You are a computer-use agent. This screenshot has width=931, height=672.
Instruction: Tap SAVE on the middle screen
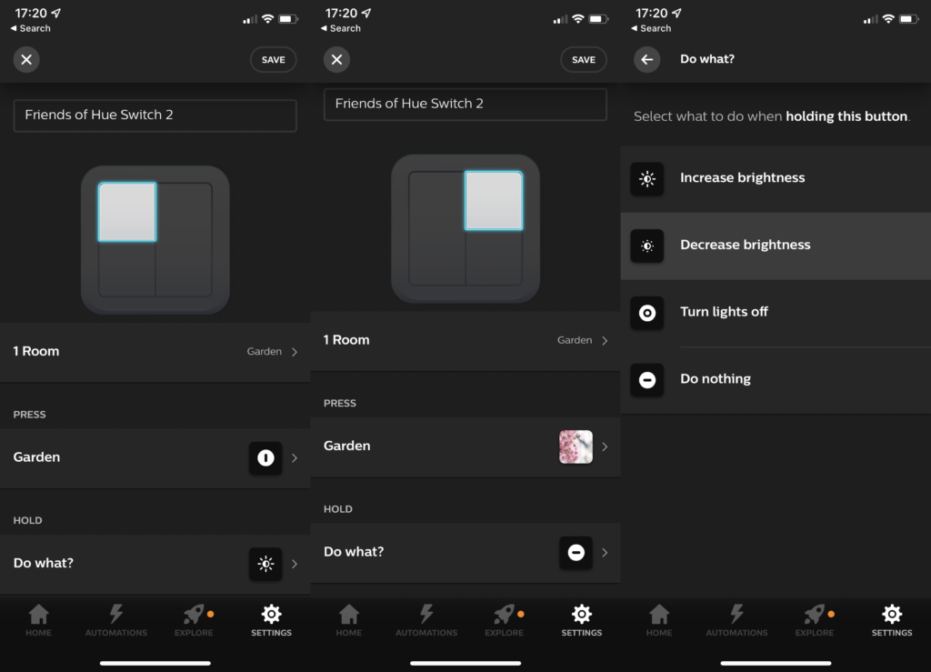click(x=584, y=59)
